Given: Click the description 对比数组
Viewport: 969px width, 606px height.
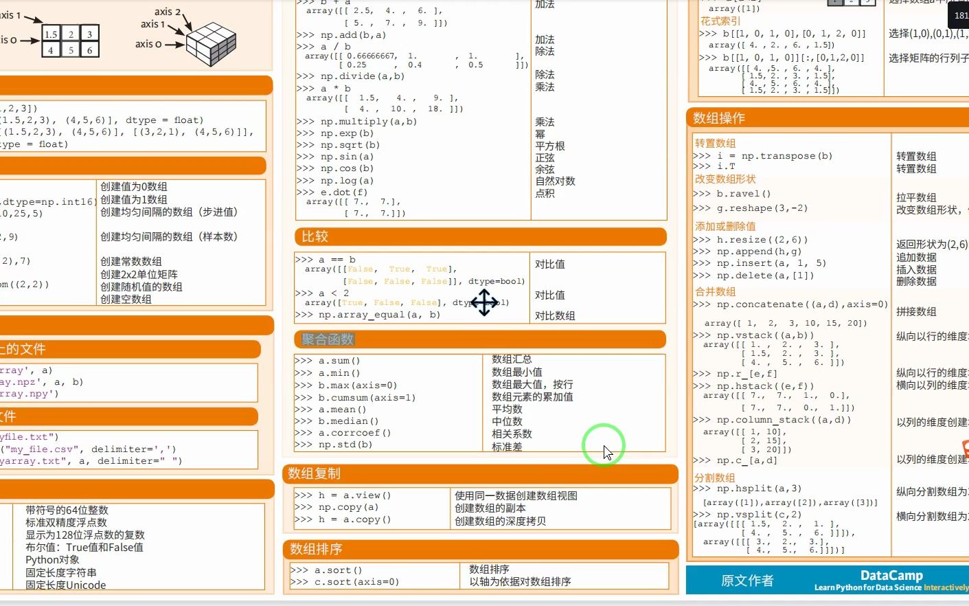Looking at the screenshot, I should point(555,315).
